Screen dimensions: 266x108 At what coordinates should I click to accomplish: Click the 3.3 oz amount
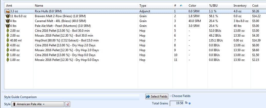(x=14, y=11)
